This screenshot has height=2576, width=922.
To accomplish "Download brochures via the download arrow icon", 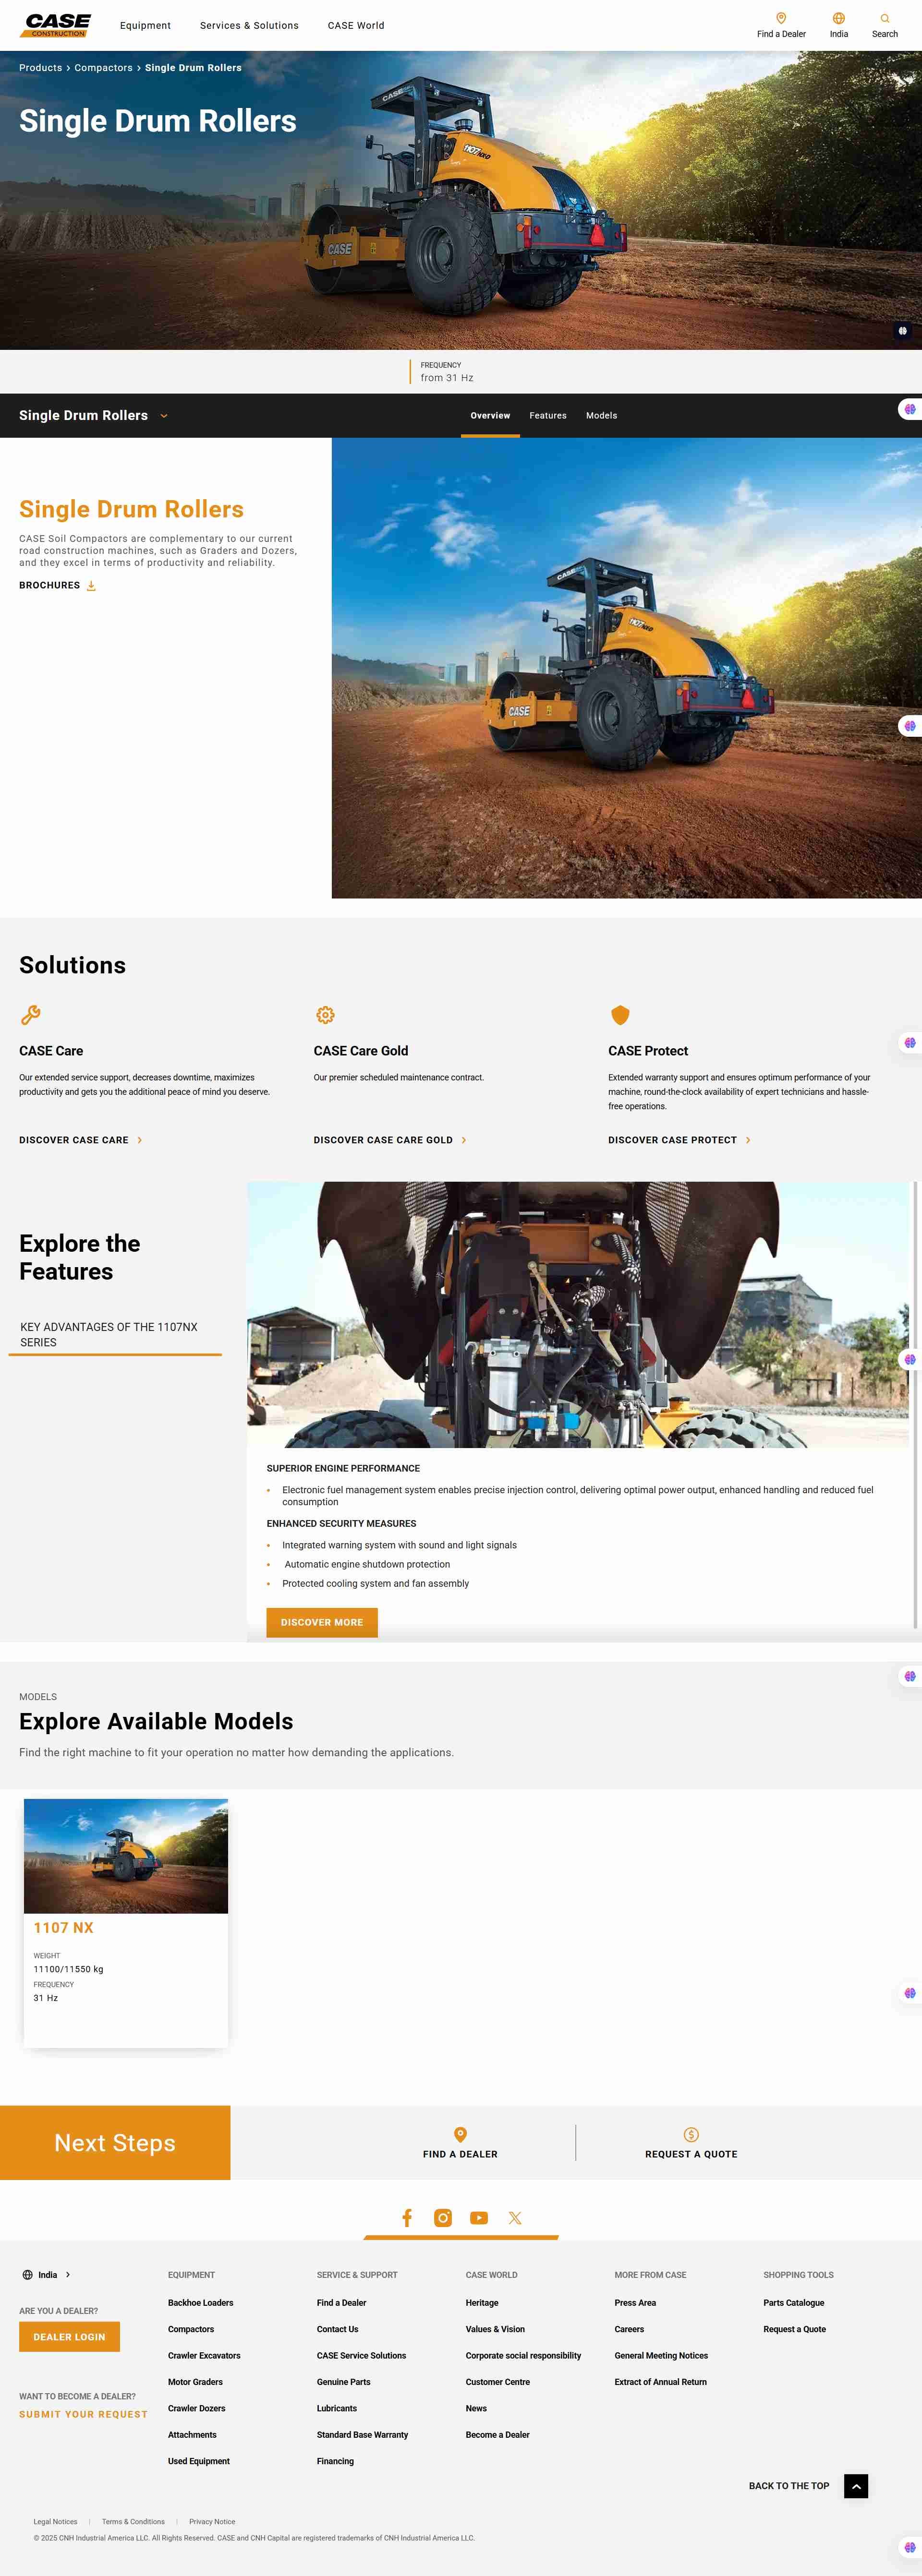I will pyautogui.click(x=91, y=586).
